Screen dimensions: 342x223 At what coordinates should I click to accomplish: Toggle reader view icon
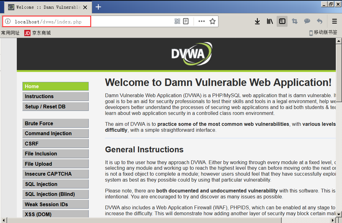[x=186, y=21]
